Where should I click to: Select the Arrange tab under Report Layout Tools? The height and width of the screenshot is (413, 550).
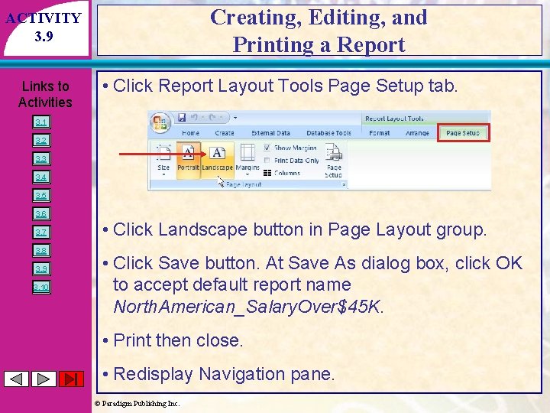417,133
